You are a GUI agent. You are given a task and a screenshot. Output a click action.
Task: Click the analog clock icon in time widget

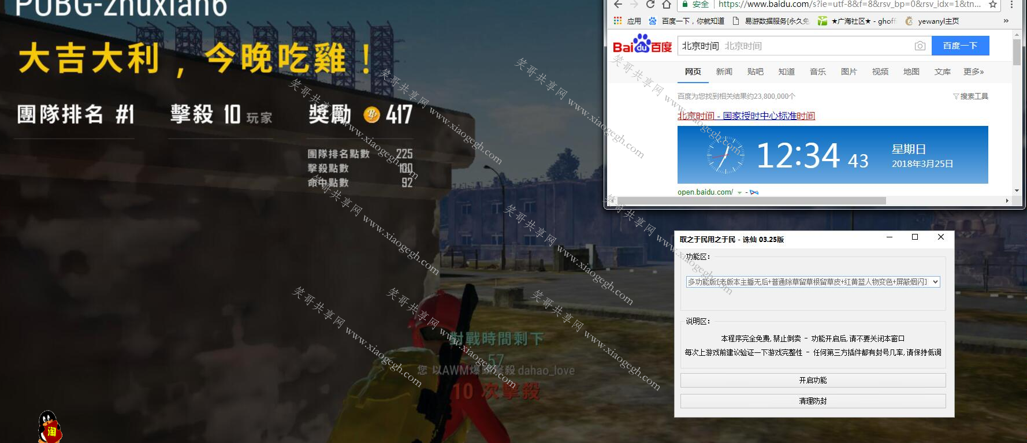[725, 155]
